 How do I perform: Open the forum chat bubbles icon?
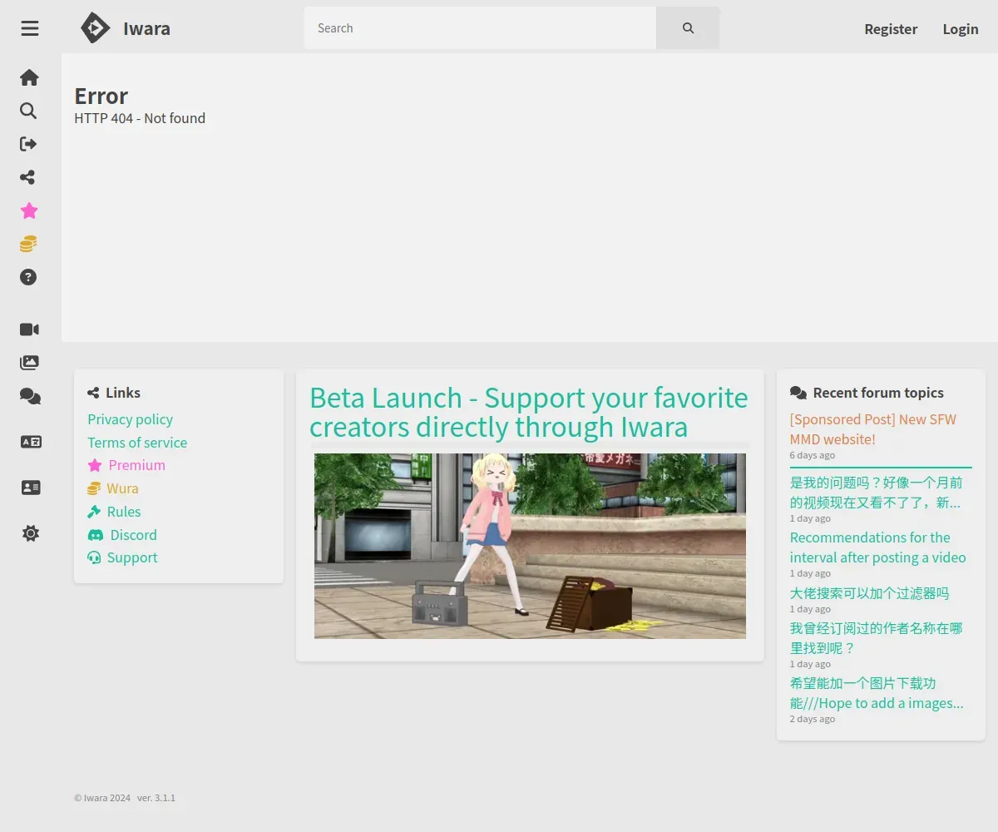[x=30, y=397]
